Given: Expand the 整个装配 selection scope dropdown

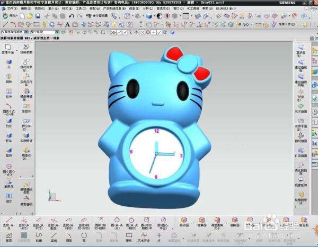Looking at the screenshot, I should click(57, 32).
